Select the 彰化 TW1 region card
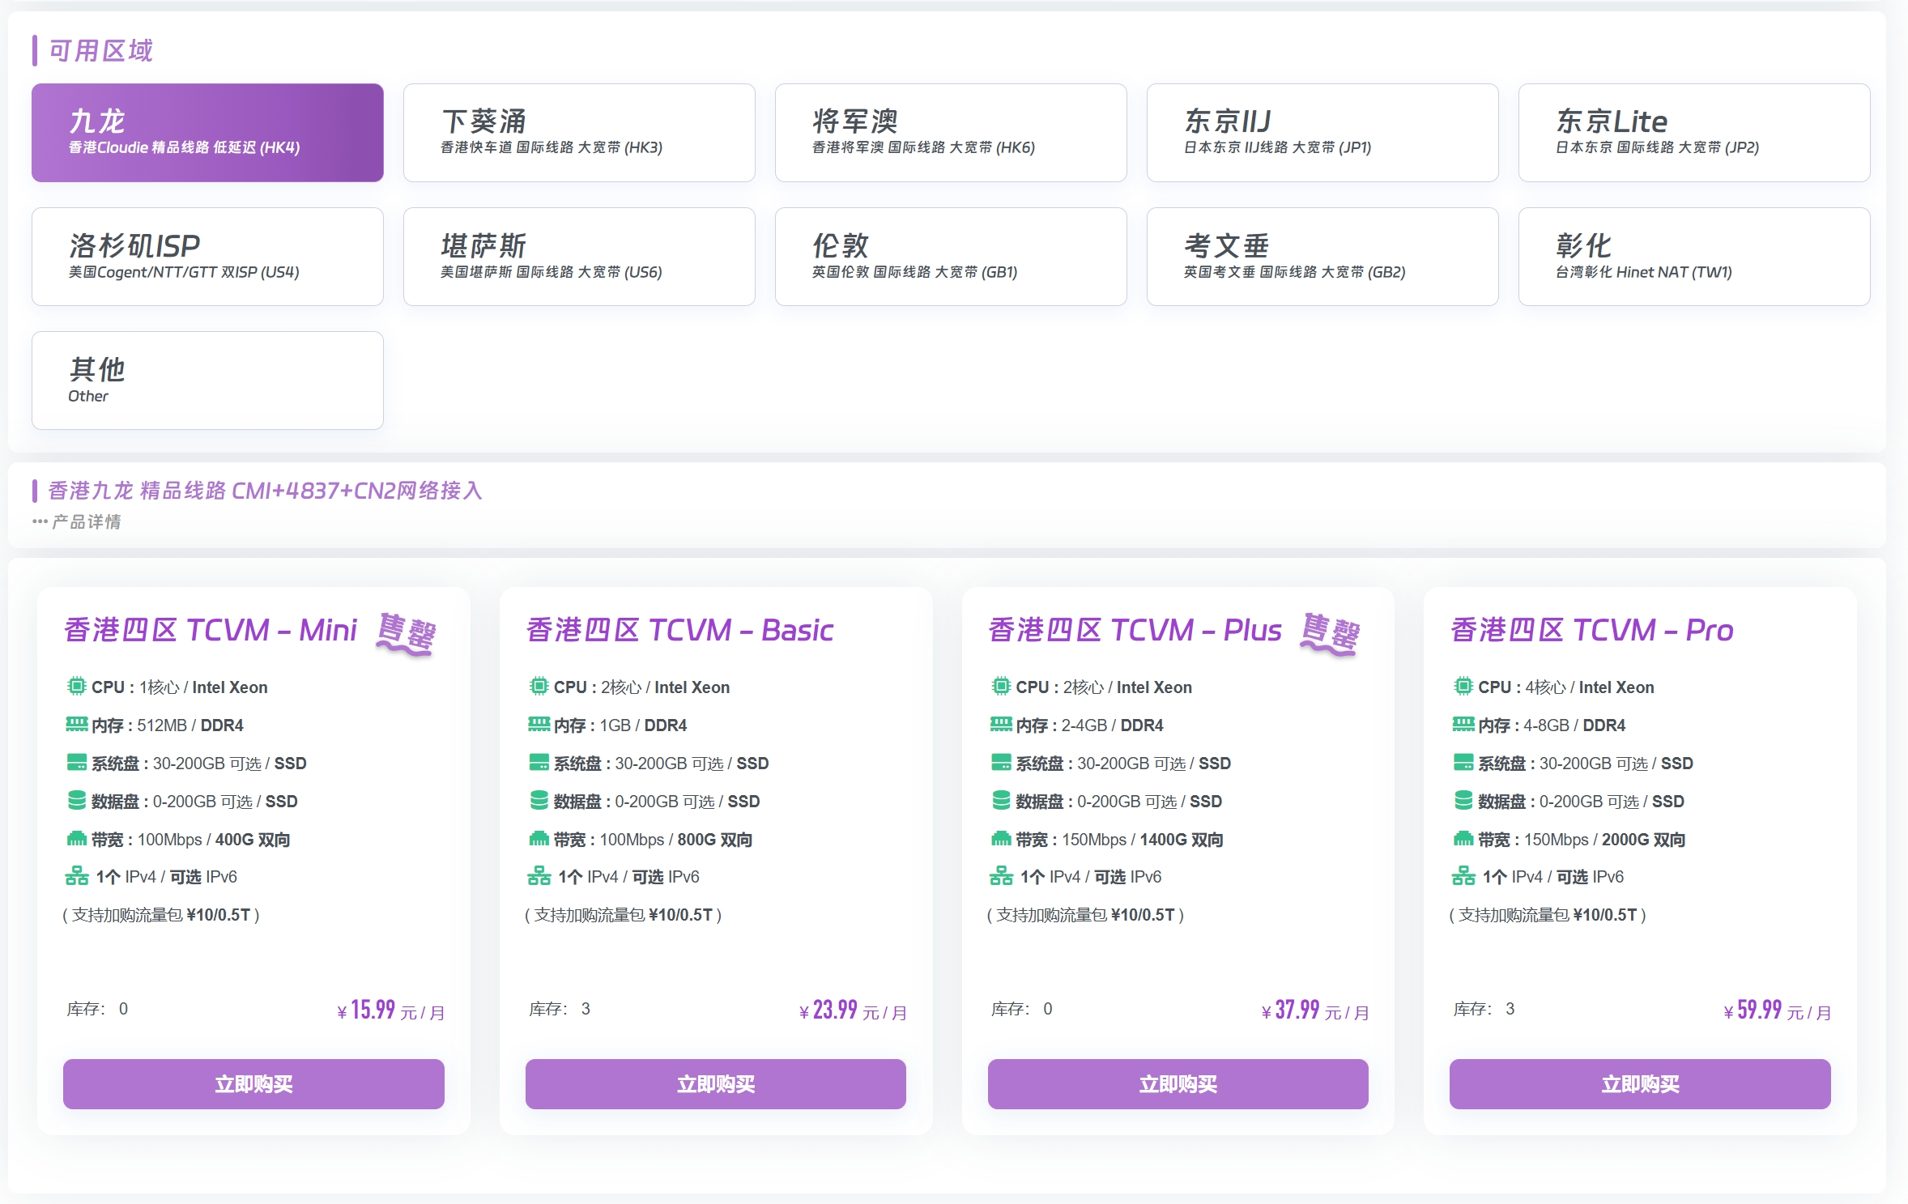Viewport: 1908px width, 1204px height. (x=1693, y=257)
